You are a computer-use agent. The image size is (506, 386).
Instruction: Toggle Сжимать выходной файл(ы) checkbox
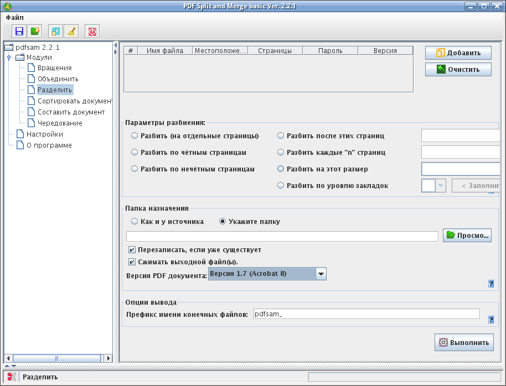tap(132, 262)
